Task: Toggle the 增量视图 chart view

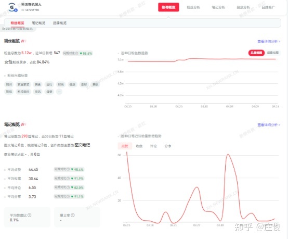Action: tap(273, 53)
